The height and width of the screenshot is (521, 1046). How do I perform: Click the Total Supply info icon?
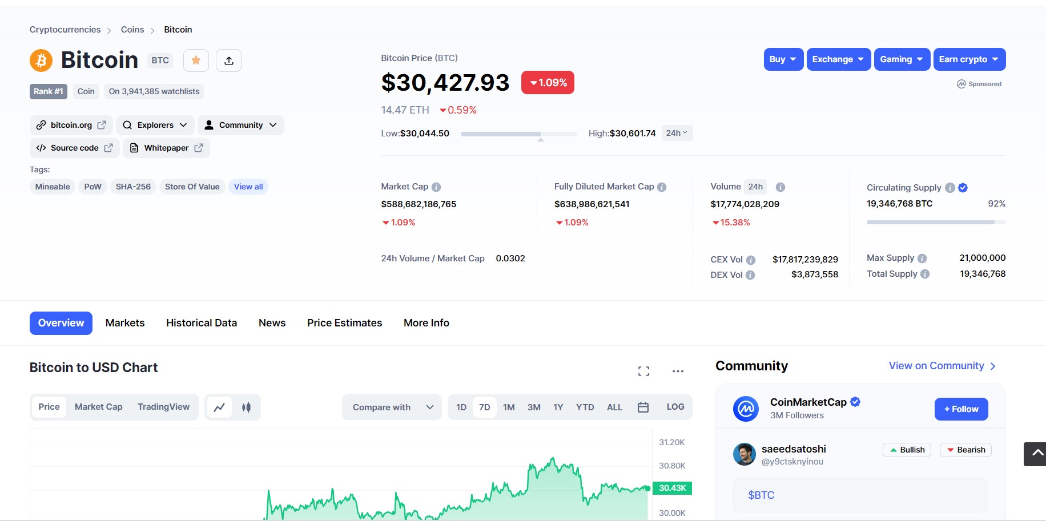click(x=925, y=274)
